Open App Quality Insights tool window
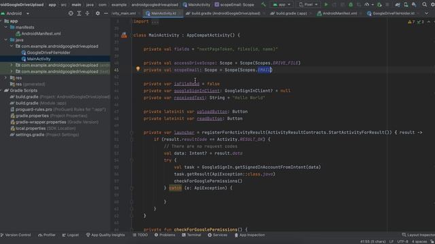 [x=105, y=235]
